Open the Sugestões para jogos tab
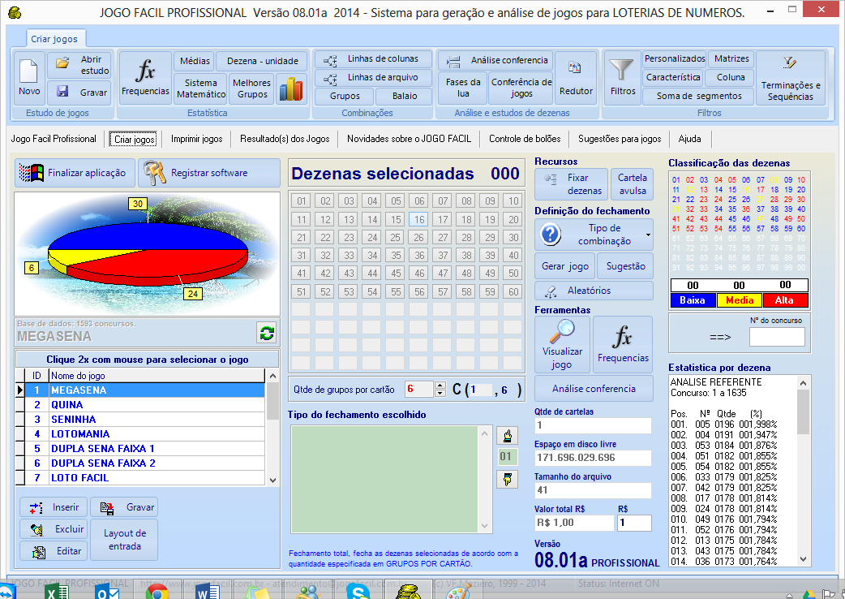This screenshot has height=599, width=845. (x=620, y=139)
